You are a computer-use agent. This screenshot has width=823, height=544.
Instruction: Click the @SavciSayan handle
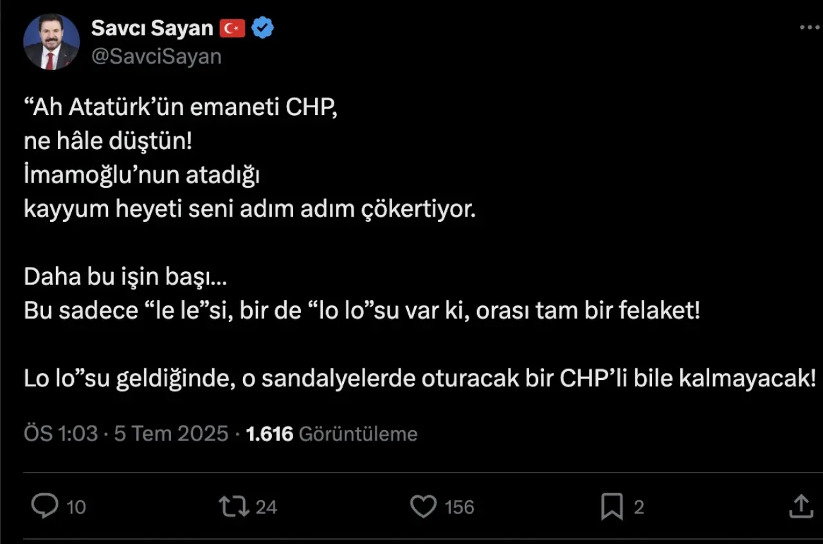[156, 57]
